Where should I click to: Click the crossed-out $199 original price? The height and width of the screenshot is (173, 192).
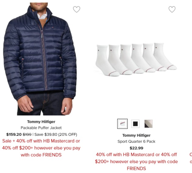pyautogui.click(x=27, y=134)
